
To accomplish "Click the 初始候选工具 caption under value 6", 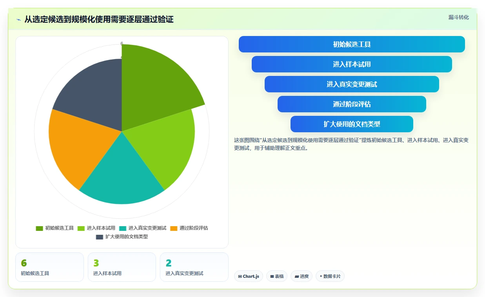I will click(x=35, y=274).
